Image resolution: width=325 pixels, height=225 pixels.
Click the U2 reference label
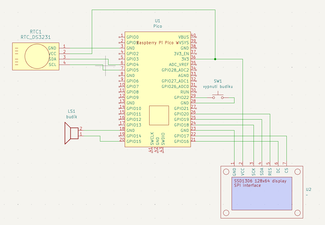click(309, 190)
